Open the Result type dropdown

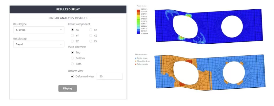pos(39,30)
